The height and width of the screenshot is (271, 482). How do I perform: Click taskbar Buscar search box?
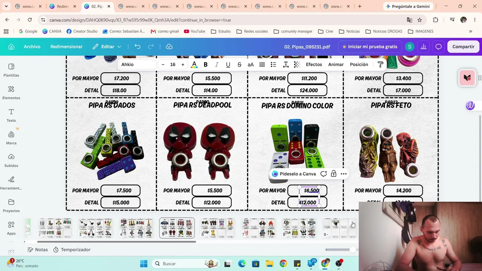pos(186,263)
